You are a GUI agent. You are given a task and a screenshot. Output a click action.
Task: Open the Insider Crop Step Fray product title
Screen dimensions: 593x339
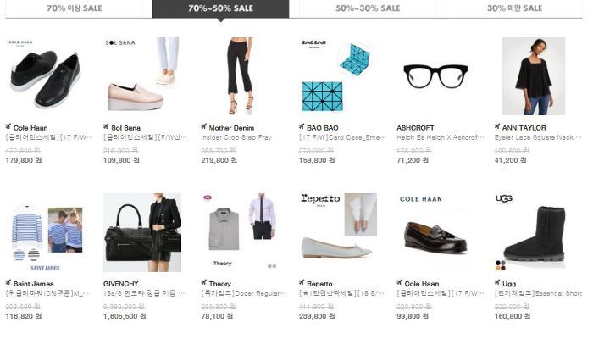click(x=236, y=137)
